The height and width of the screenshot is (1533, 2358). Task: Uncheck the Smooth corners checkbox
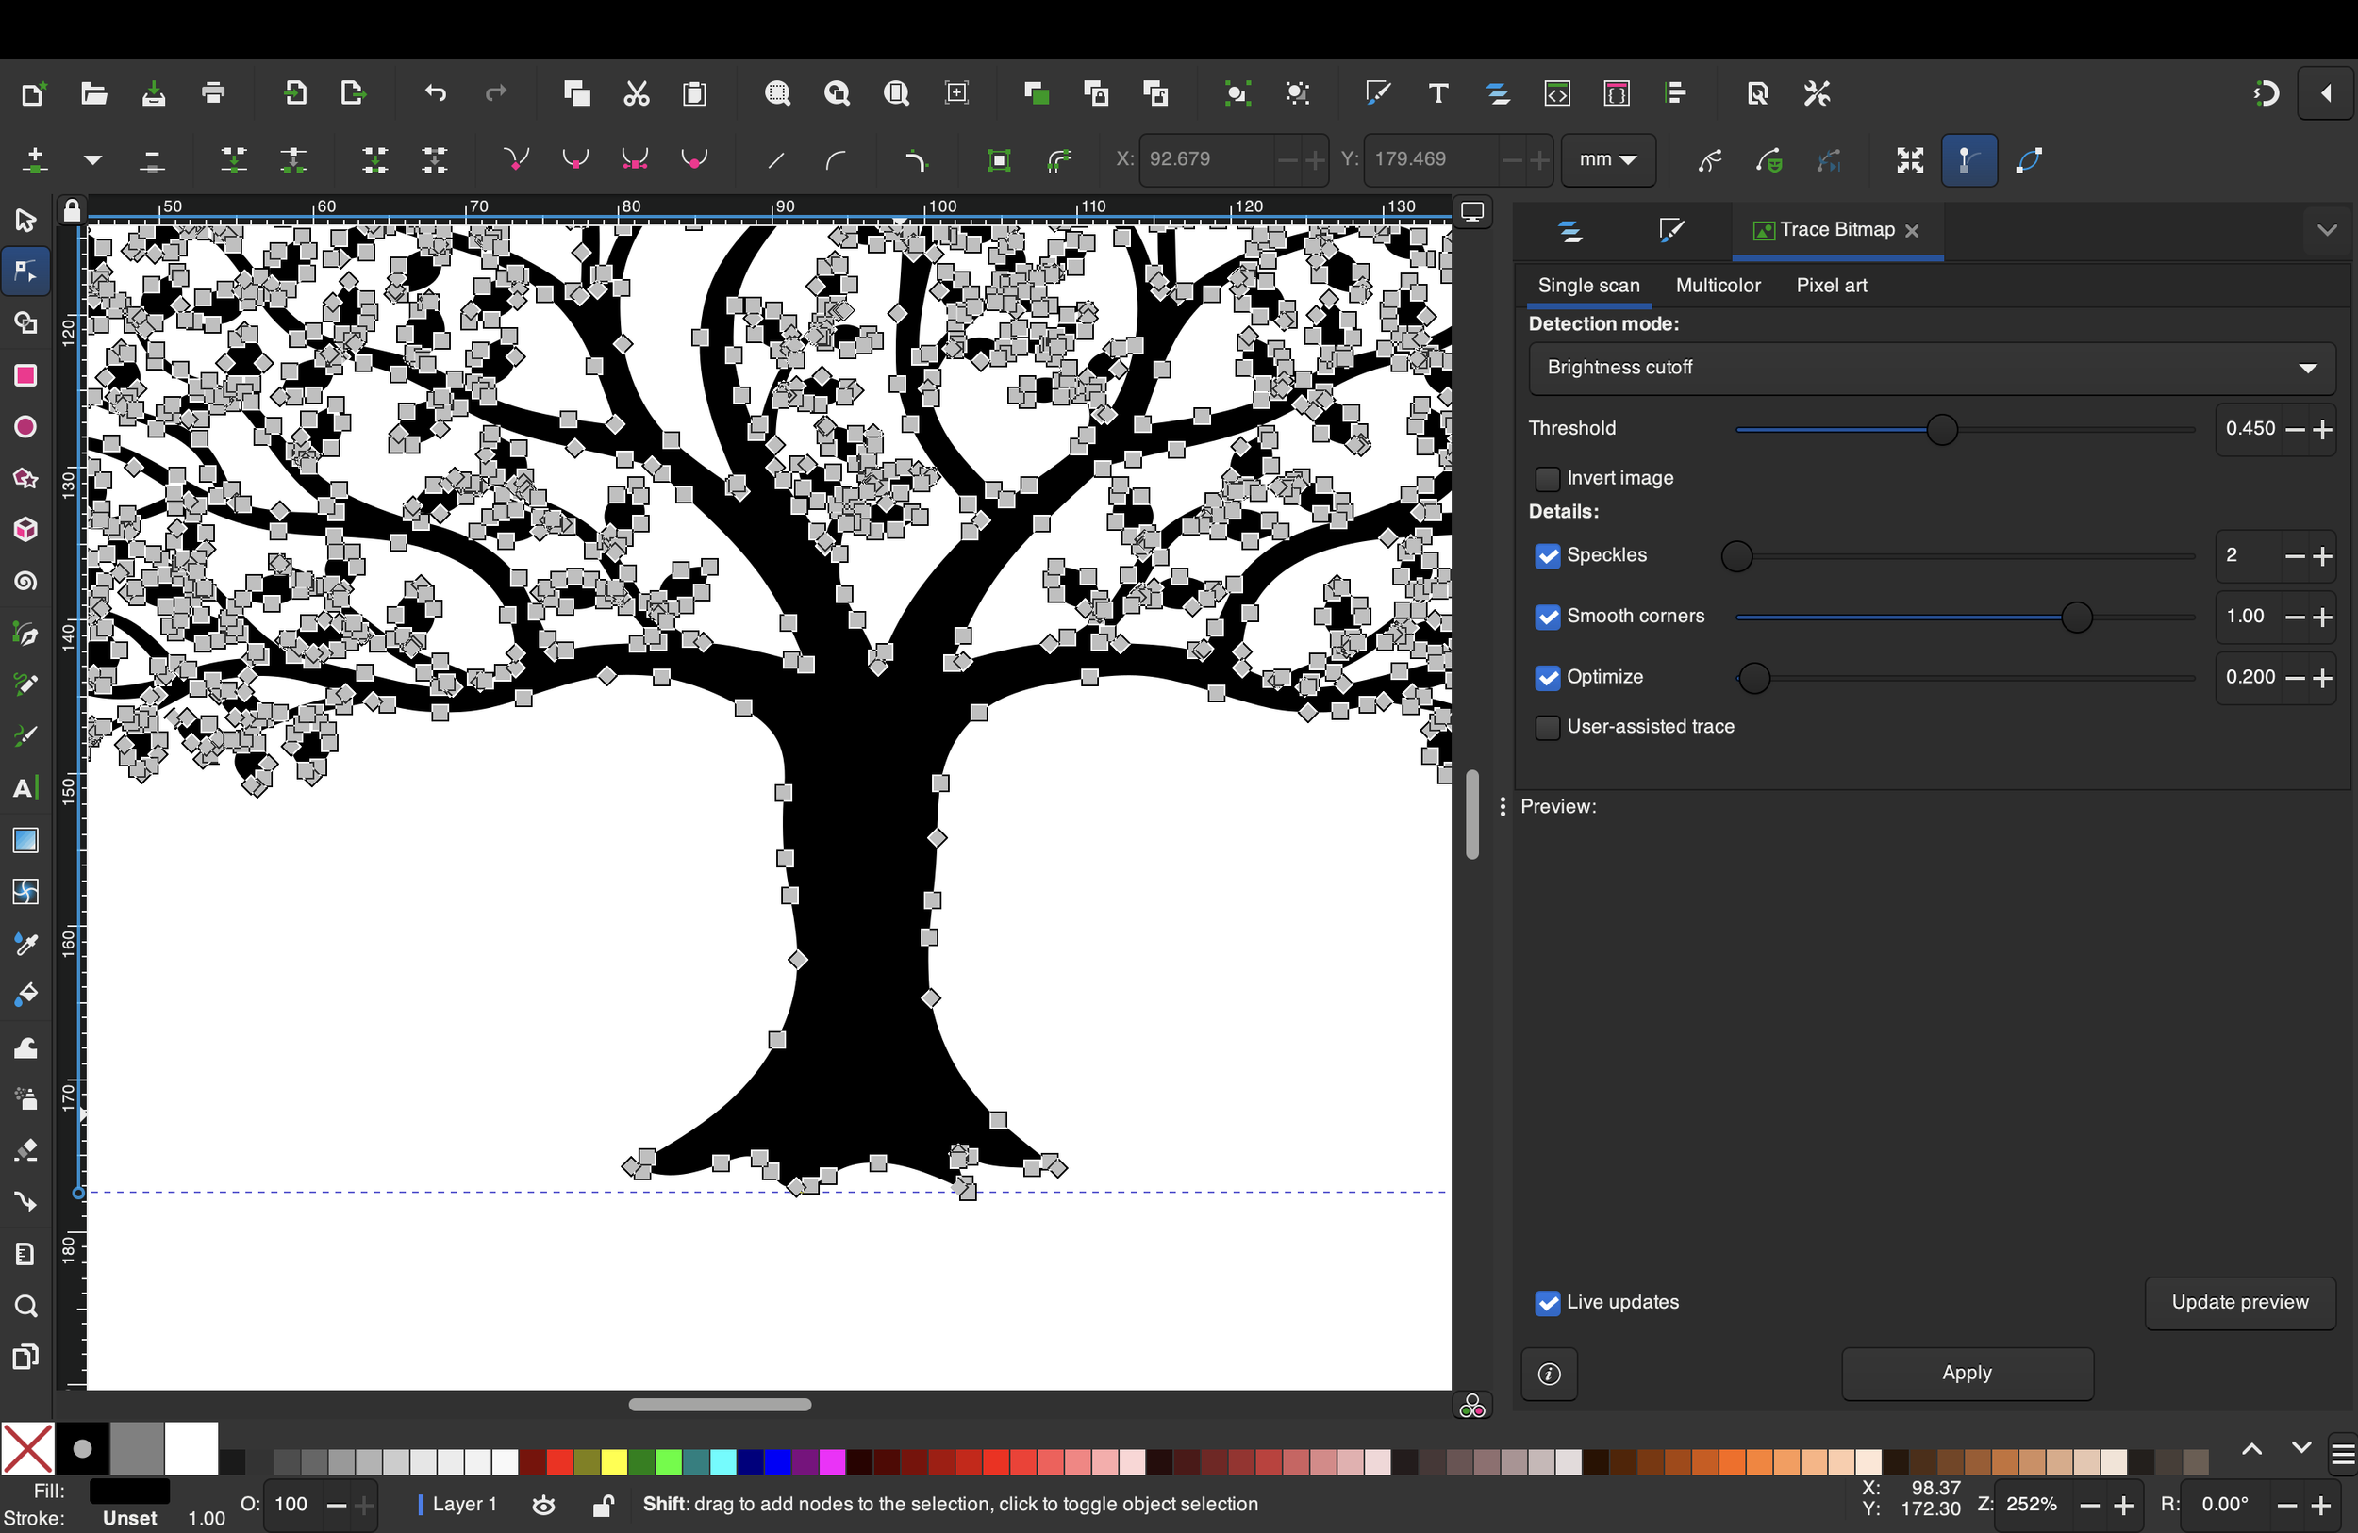1547,617
